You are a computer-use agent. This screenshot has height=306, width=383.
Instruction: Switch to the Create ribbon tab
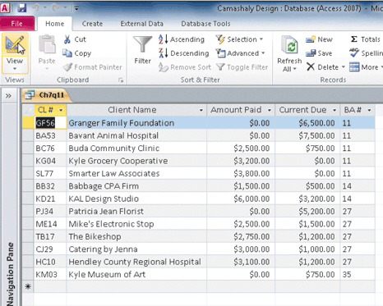point(92,24)
